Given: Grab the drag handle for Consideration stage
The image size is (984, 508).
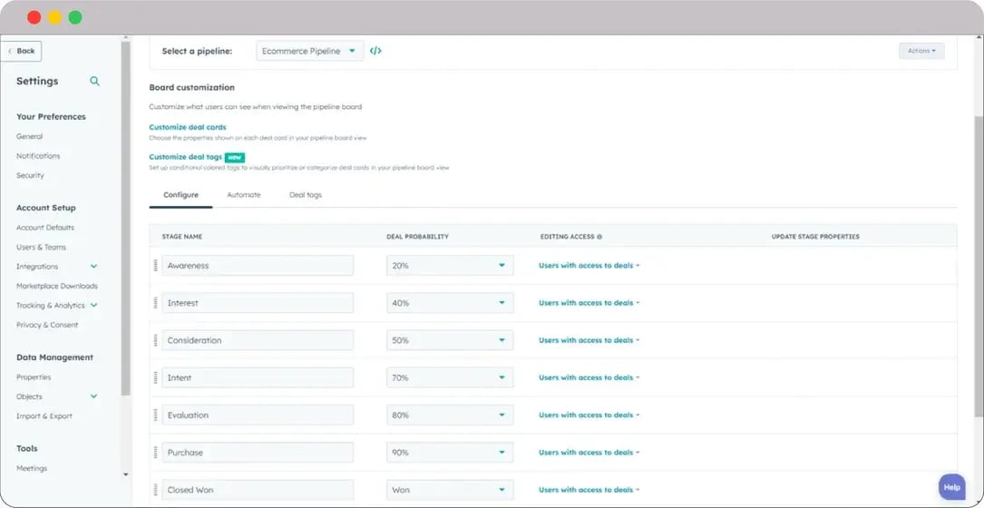Looking at the screenshot, I should [x=156, y=340].
